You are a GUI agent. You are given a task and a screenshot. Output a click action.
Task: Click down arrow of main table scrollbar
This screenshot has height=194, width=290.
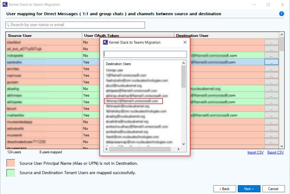(282, 146)
